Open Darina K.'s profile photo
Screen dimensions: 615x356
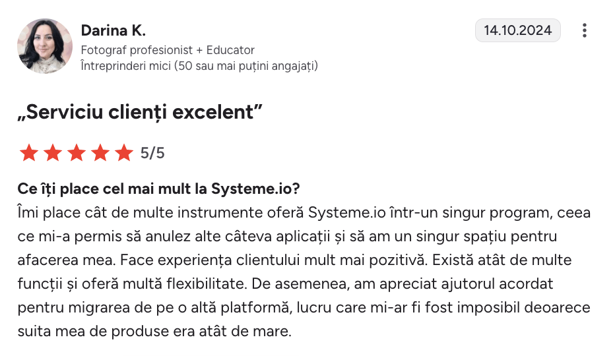pos(45,45)
